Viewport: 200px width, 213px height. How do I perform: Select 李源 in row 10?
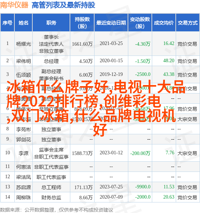(24, 153)
